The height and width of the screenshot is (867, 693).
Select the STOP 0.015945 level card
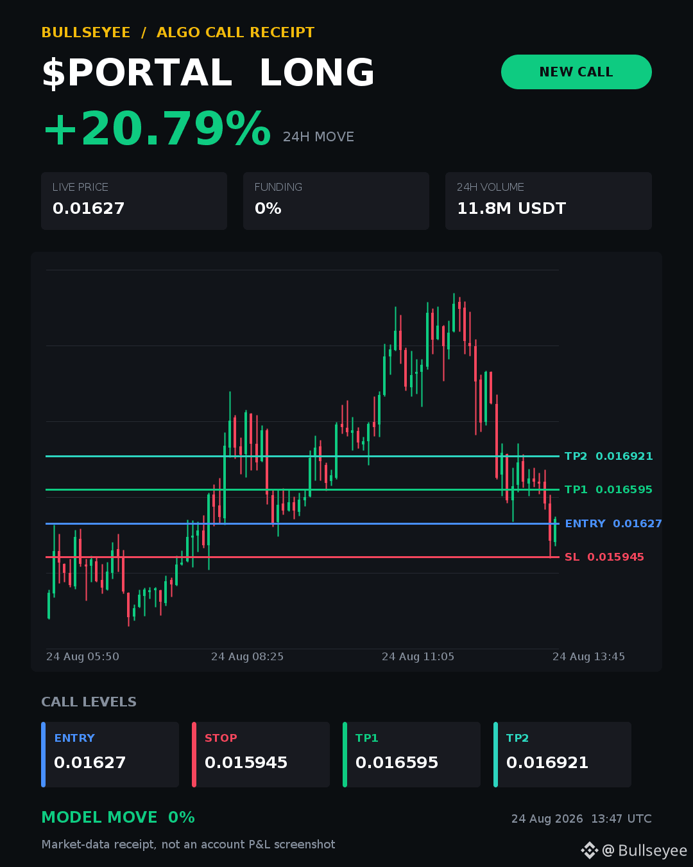coord(261,755)
